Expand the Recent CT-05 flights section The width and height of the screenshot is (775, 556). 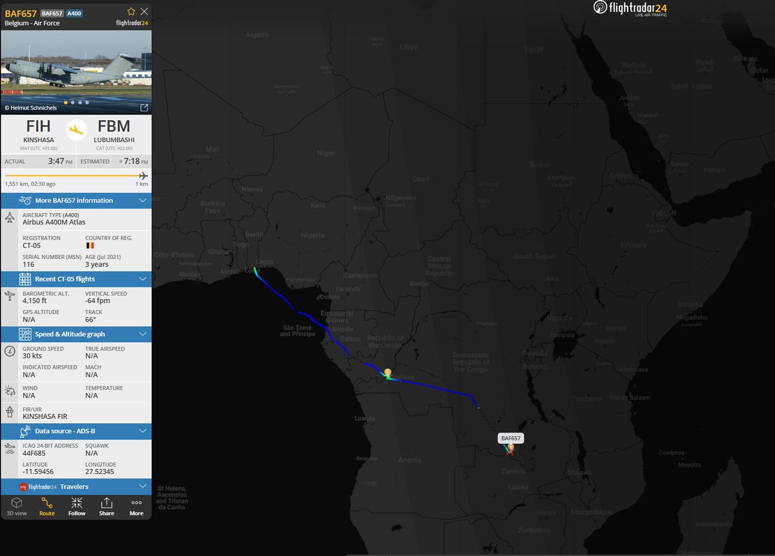pyautogui.click(x=76, y=279)
